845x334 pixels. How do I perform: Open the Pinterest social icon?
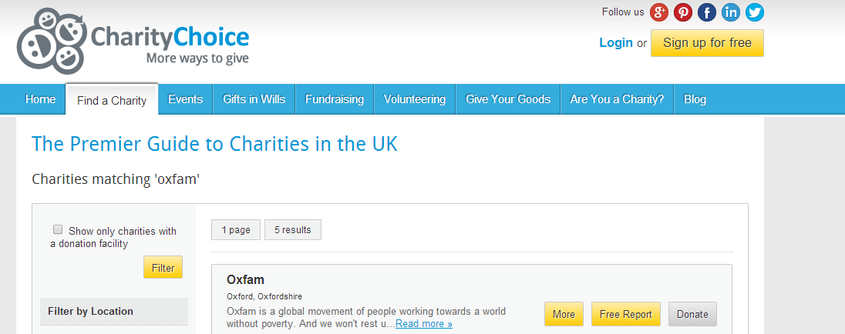683,12
